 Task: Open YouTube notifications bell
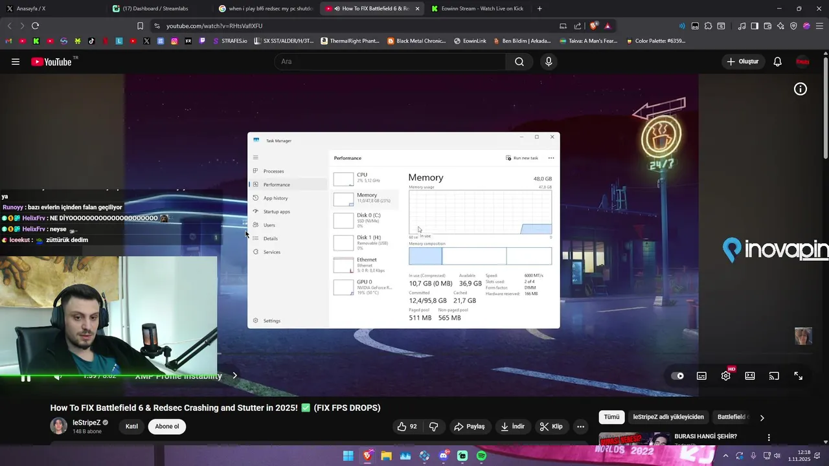pyautogui.click(x=778, y=61)
